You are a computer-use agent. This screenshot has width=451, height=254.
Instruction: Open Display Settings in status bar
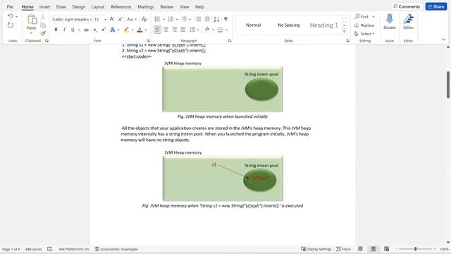(x=316, y=249)
